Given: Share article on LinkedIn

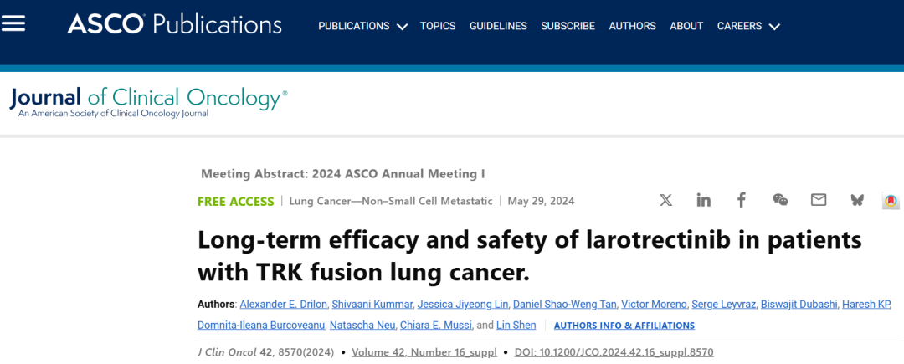Looking at the screenshot, I should point(703,201).
